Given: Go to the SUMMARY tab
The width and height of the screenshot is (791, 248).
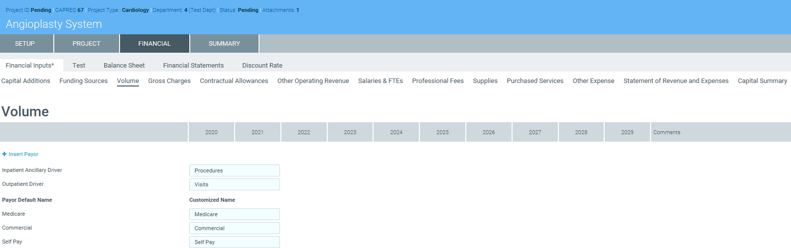Looking at the screenshot, I should (x=224, y=44).
